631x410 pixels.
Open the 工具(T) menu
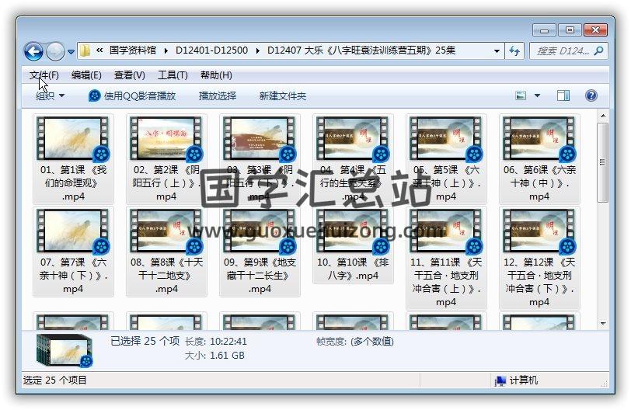click(173, 75)
